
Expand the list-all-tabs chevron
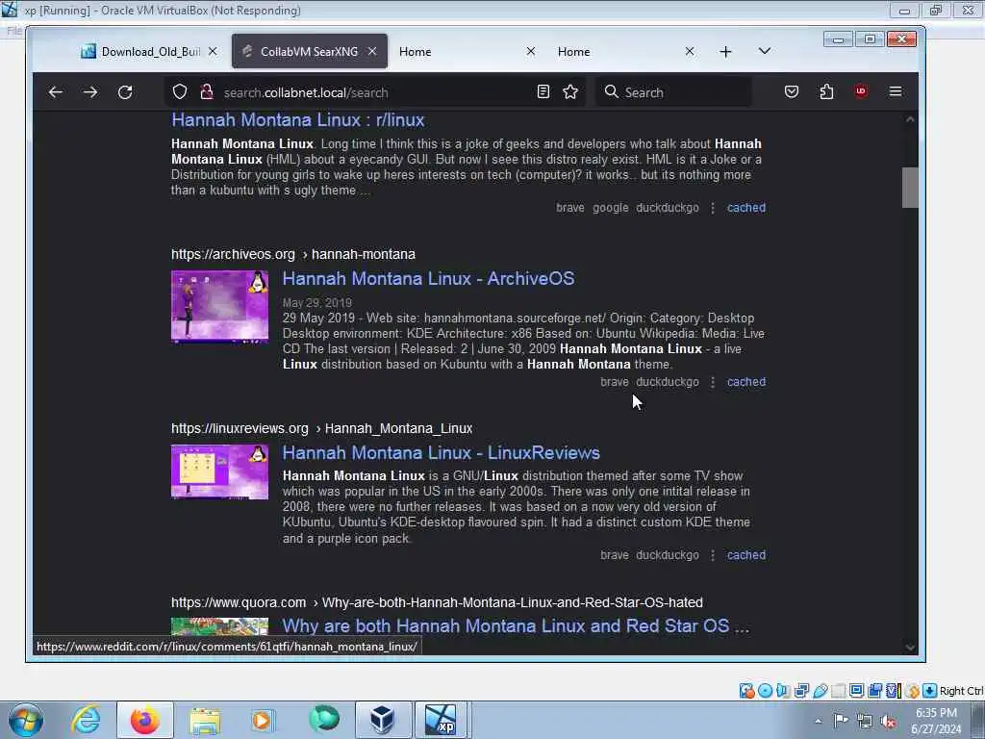tap(765, 51)
